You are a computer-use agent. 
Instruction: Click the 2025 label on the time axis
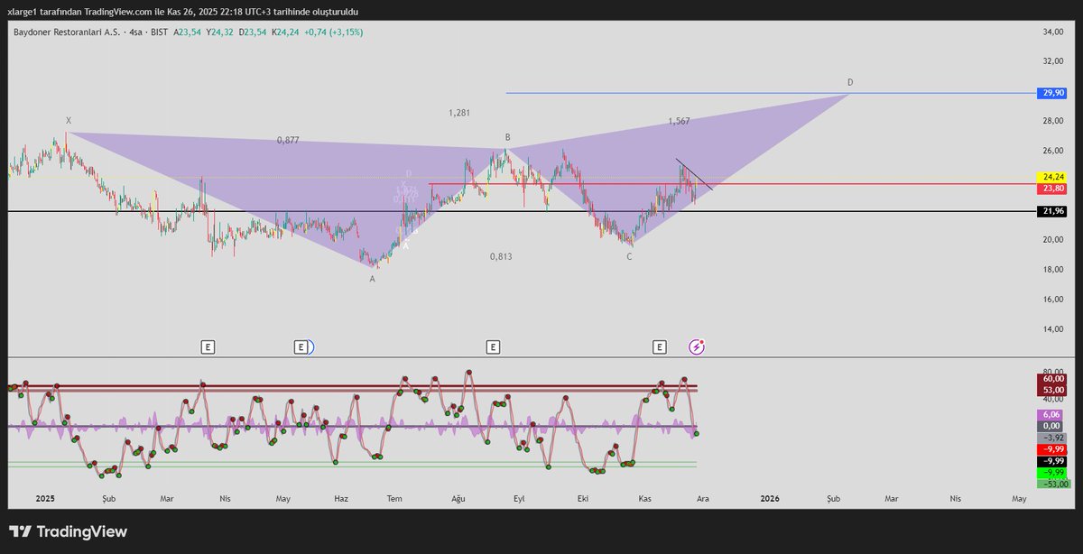pos(45,498)
